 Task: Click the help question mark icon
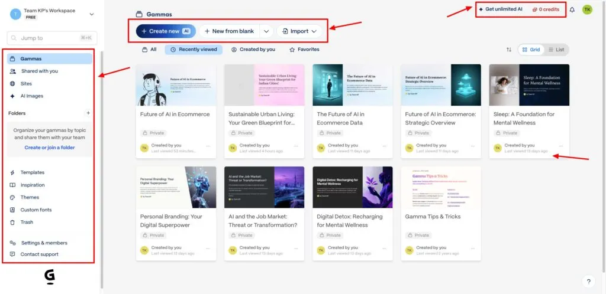[x=588, y=282]
